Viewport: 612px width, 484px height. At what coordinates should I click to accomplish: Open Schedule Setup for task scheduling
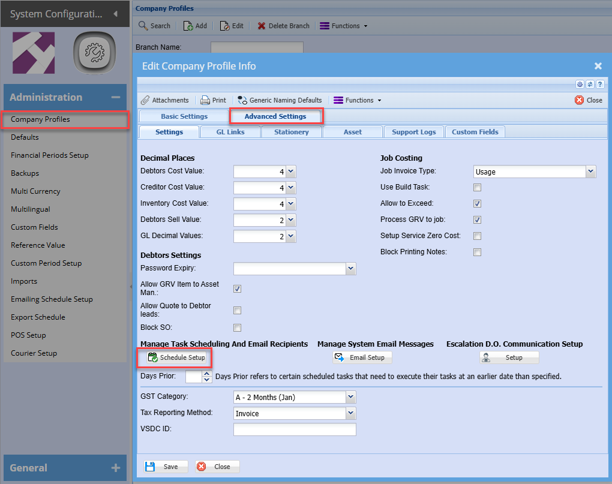pyautogui.click(x=176, y=357)
